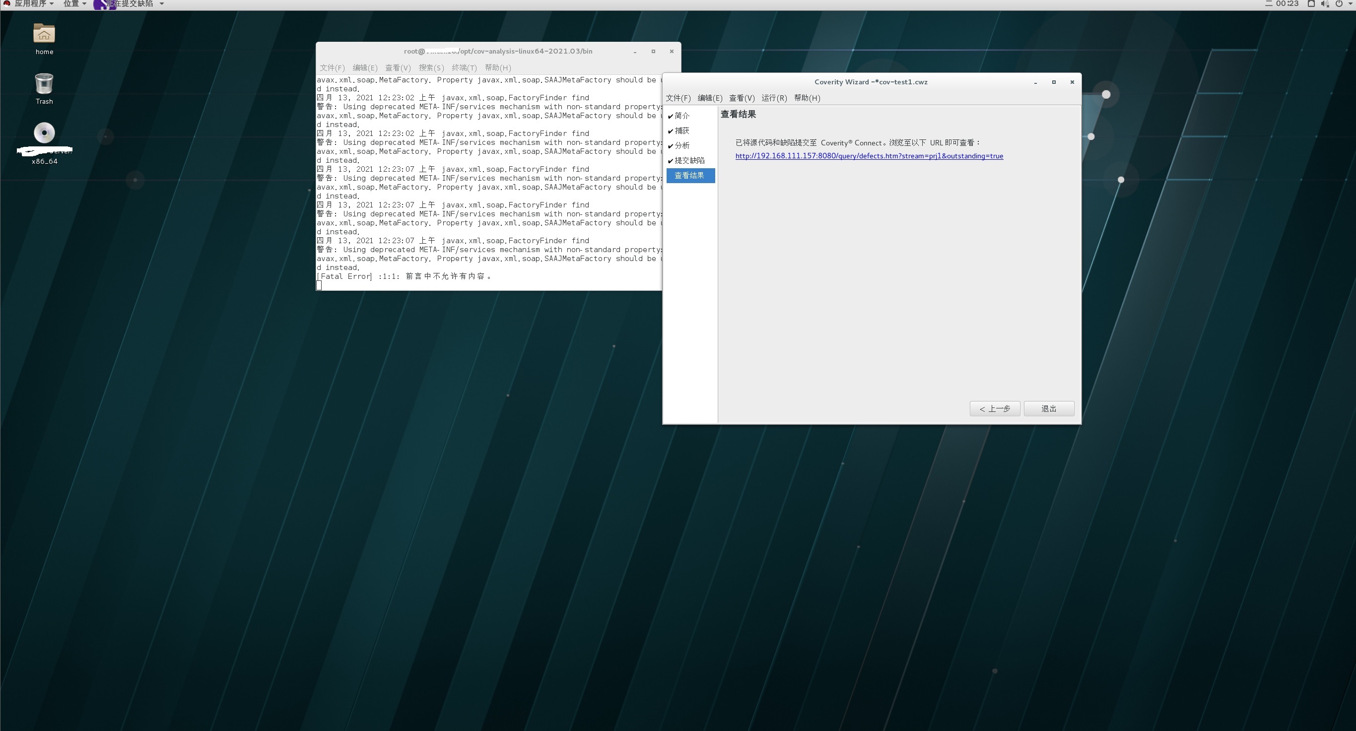
Task: Open the 应用程序 applications menu
Action: click(34, 3)
